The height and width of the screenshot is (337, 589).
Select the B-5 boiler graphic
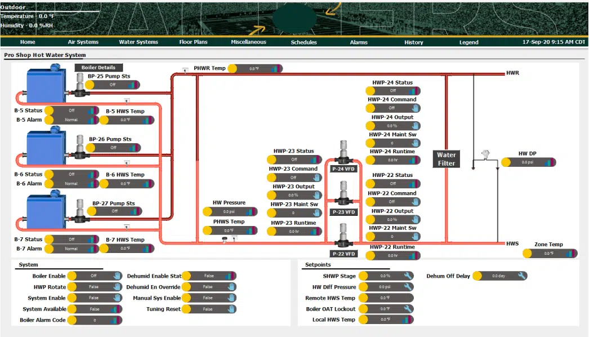pyautogui.click(x=46, y=85)
